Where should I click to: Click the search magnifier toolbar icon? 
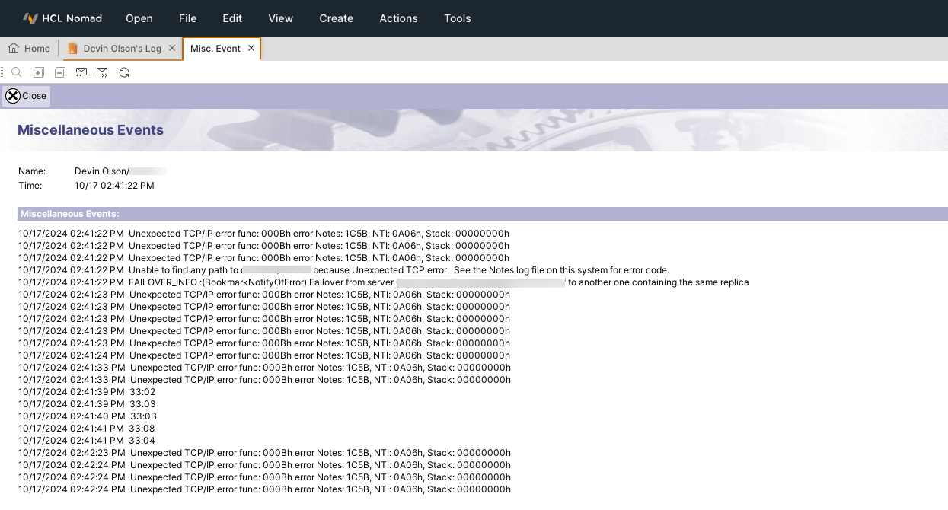tap(17, 72)
